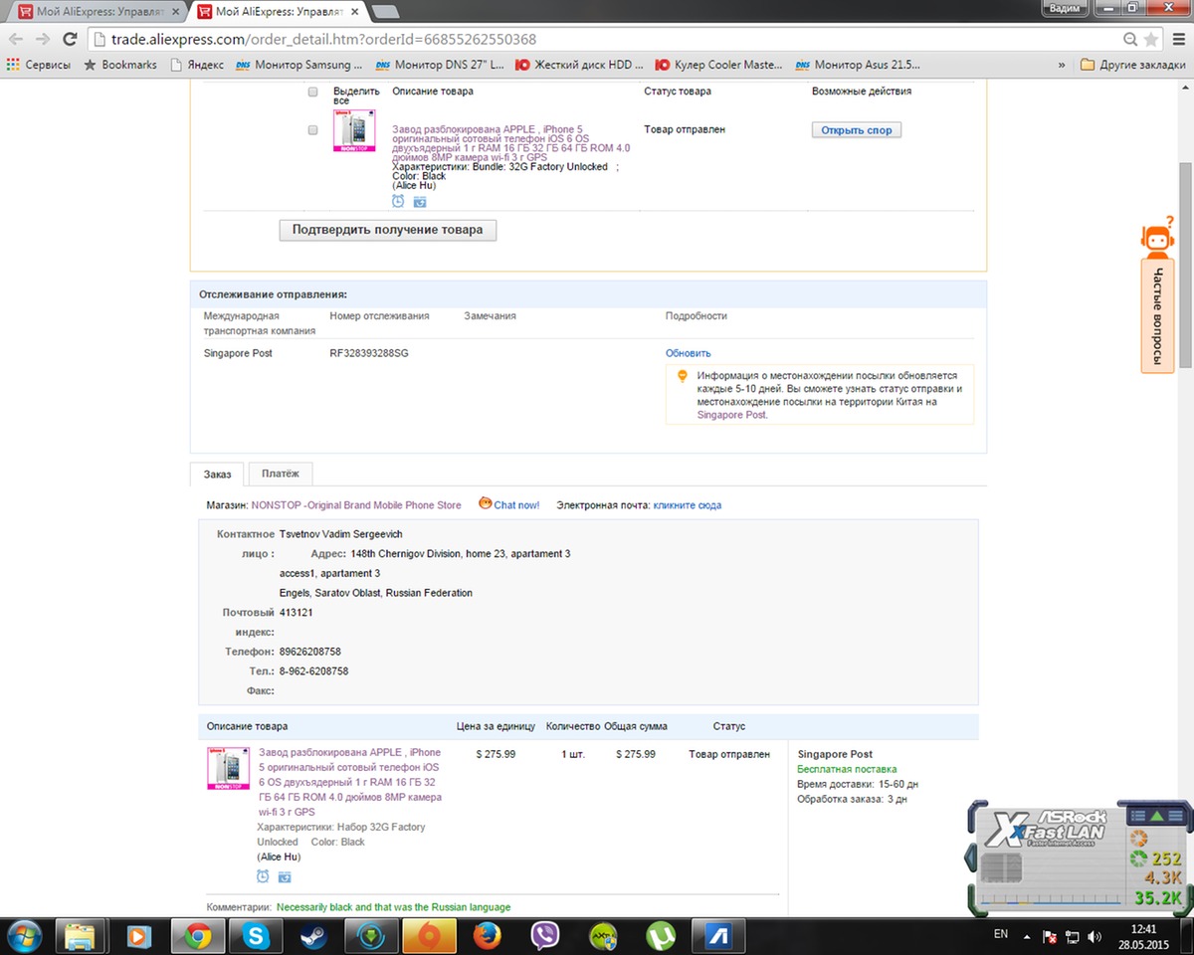Click the alarm clock icon in the lower order row
This screenshot has height=955, width=1194.
(x=263, y=876)
